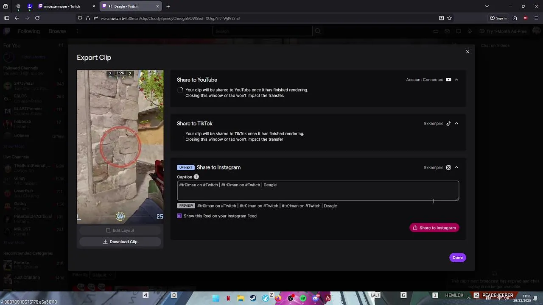Open Steam from the taskbar
543x305 pixels.
point(253,298)
